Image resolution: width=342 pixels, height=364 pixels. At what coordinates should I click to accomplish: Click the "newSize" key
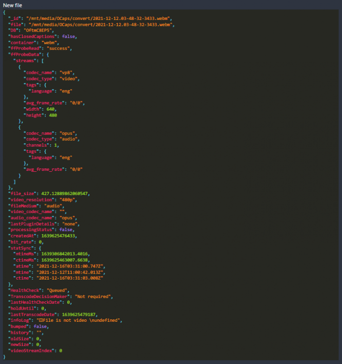[x=20, y=345]
